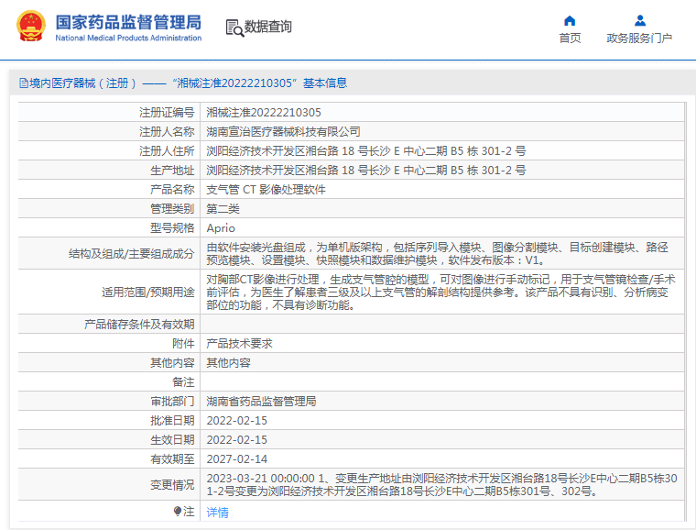Select 湖南宣治医疗器械科技有限公司 text

(283, 132)
